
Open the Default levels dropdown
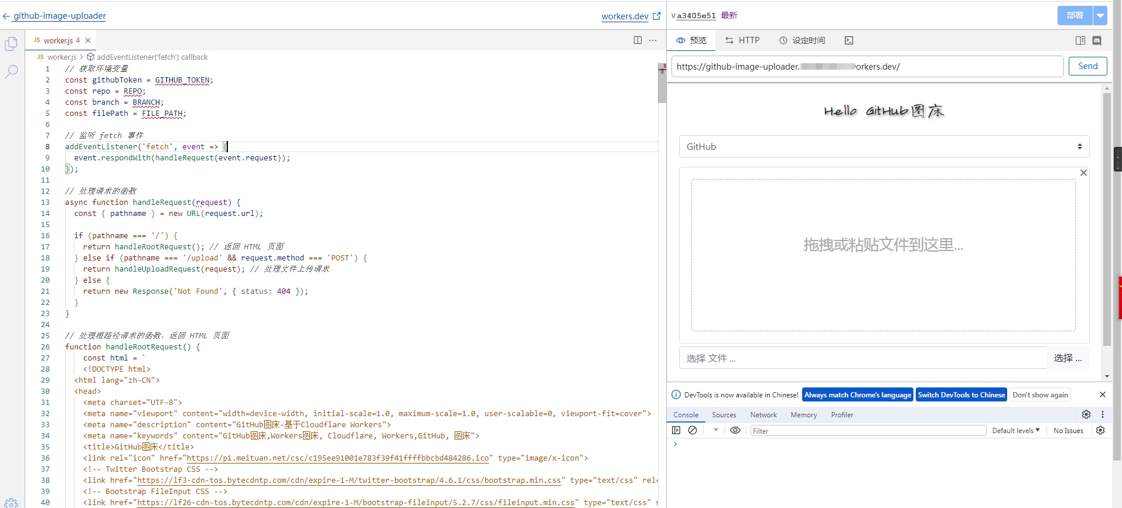click(x=1016, y=431)
